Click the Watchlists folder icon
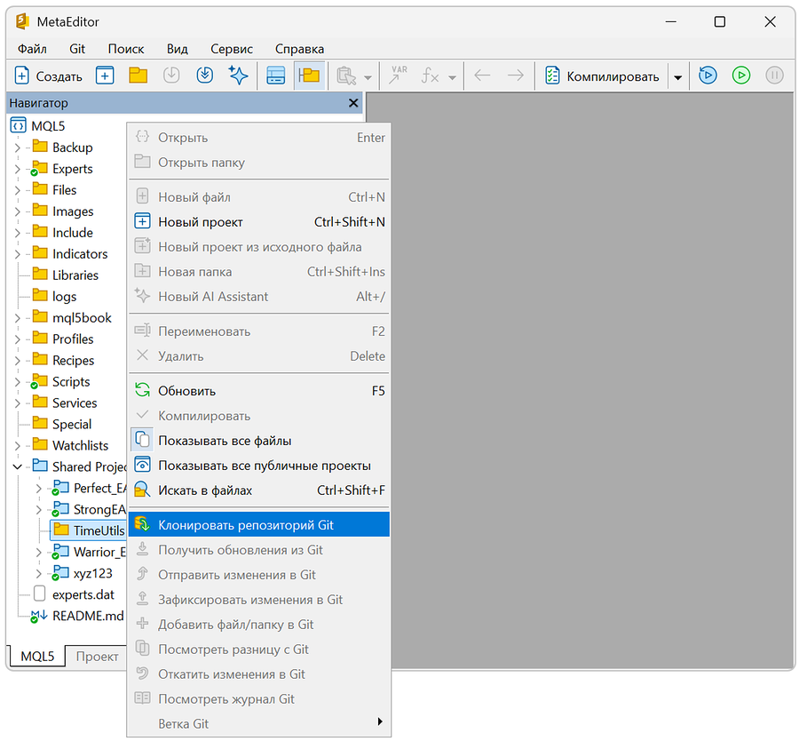The height and width of the screenshot is (741, 799). [40, 444]
